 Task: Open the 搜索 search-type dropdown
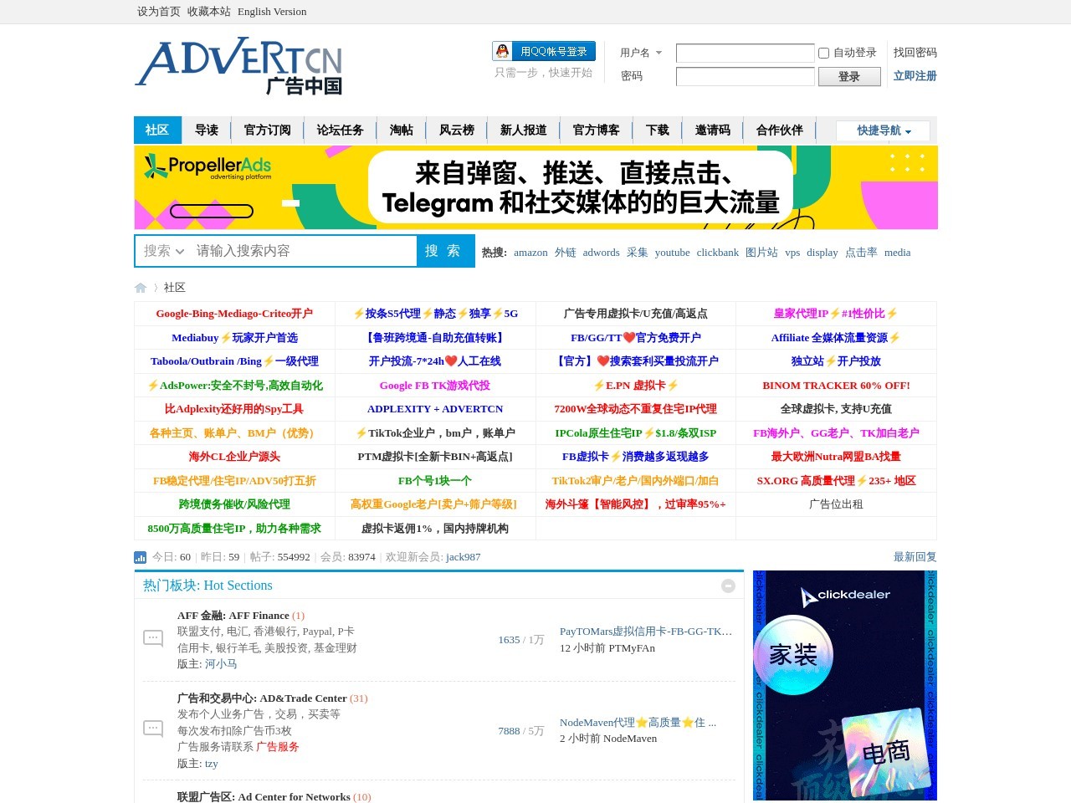point(162,251)
